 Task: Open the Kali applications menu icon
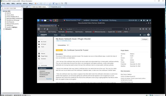[x=38, y=20]
